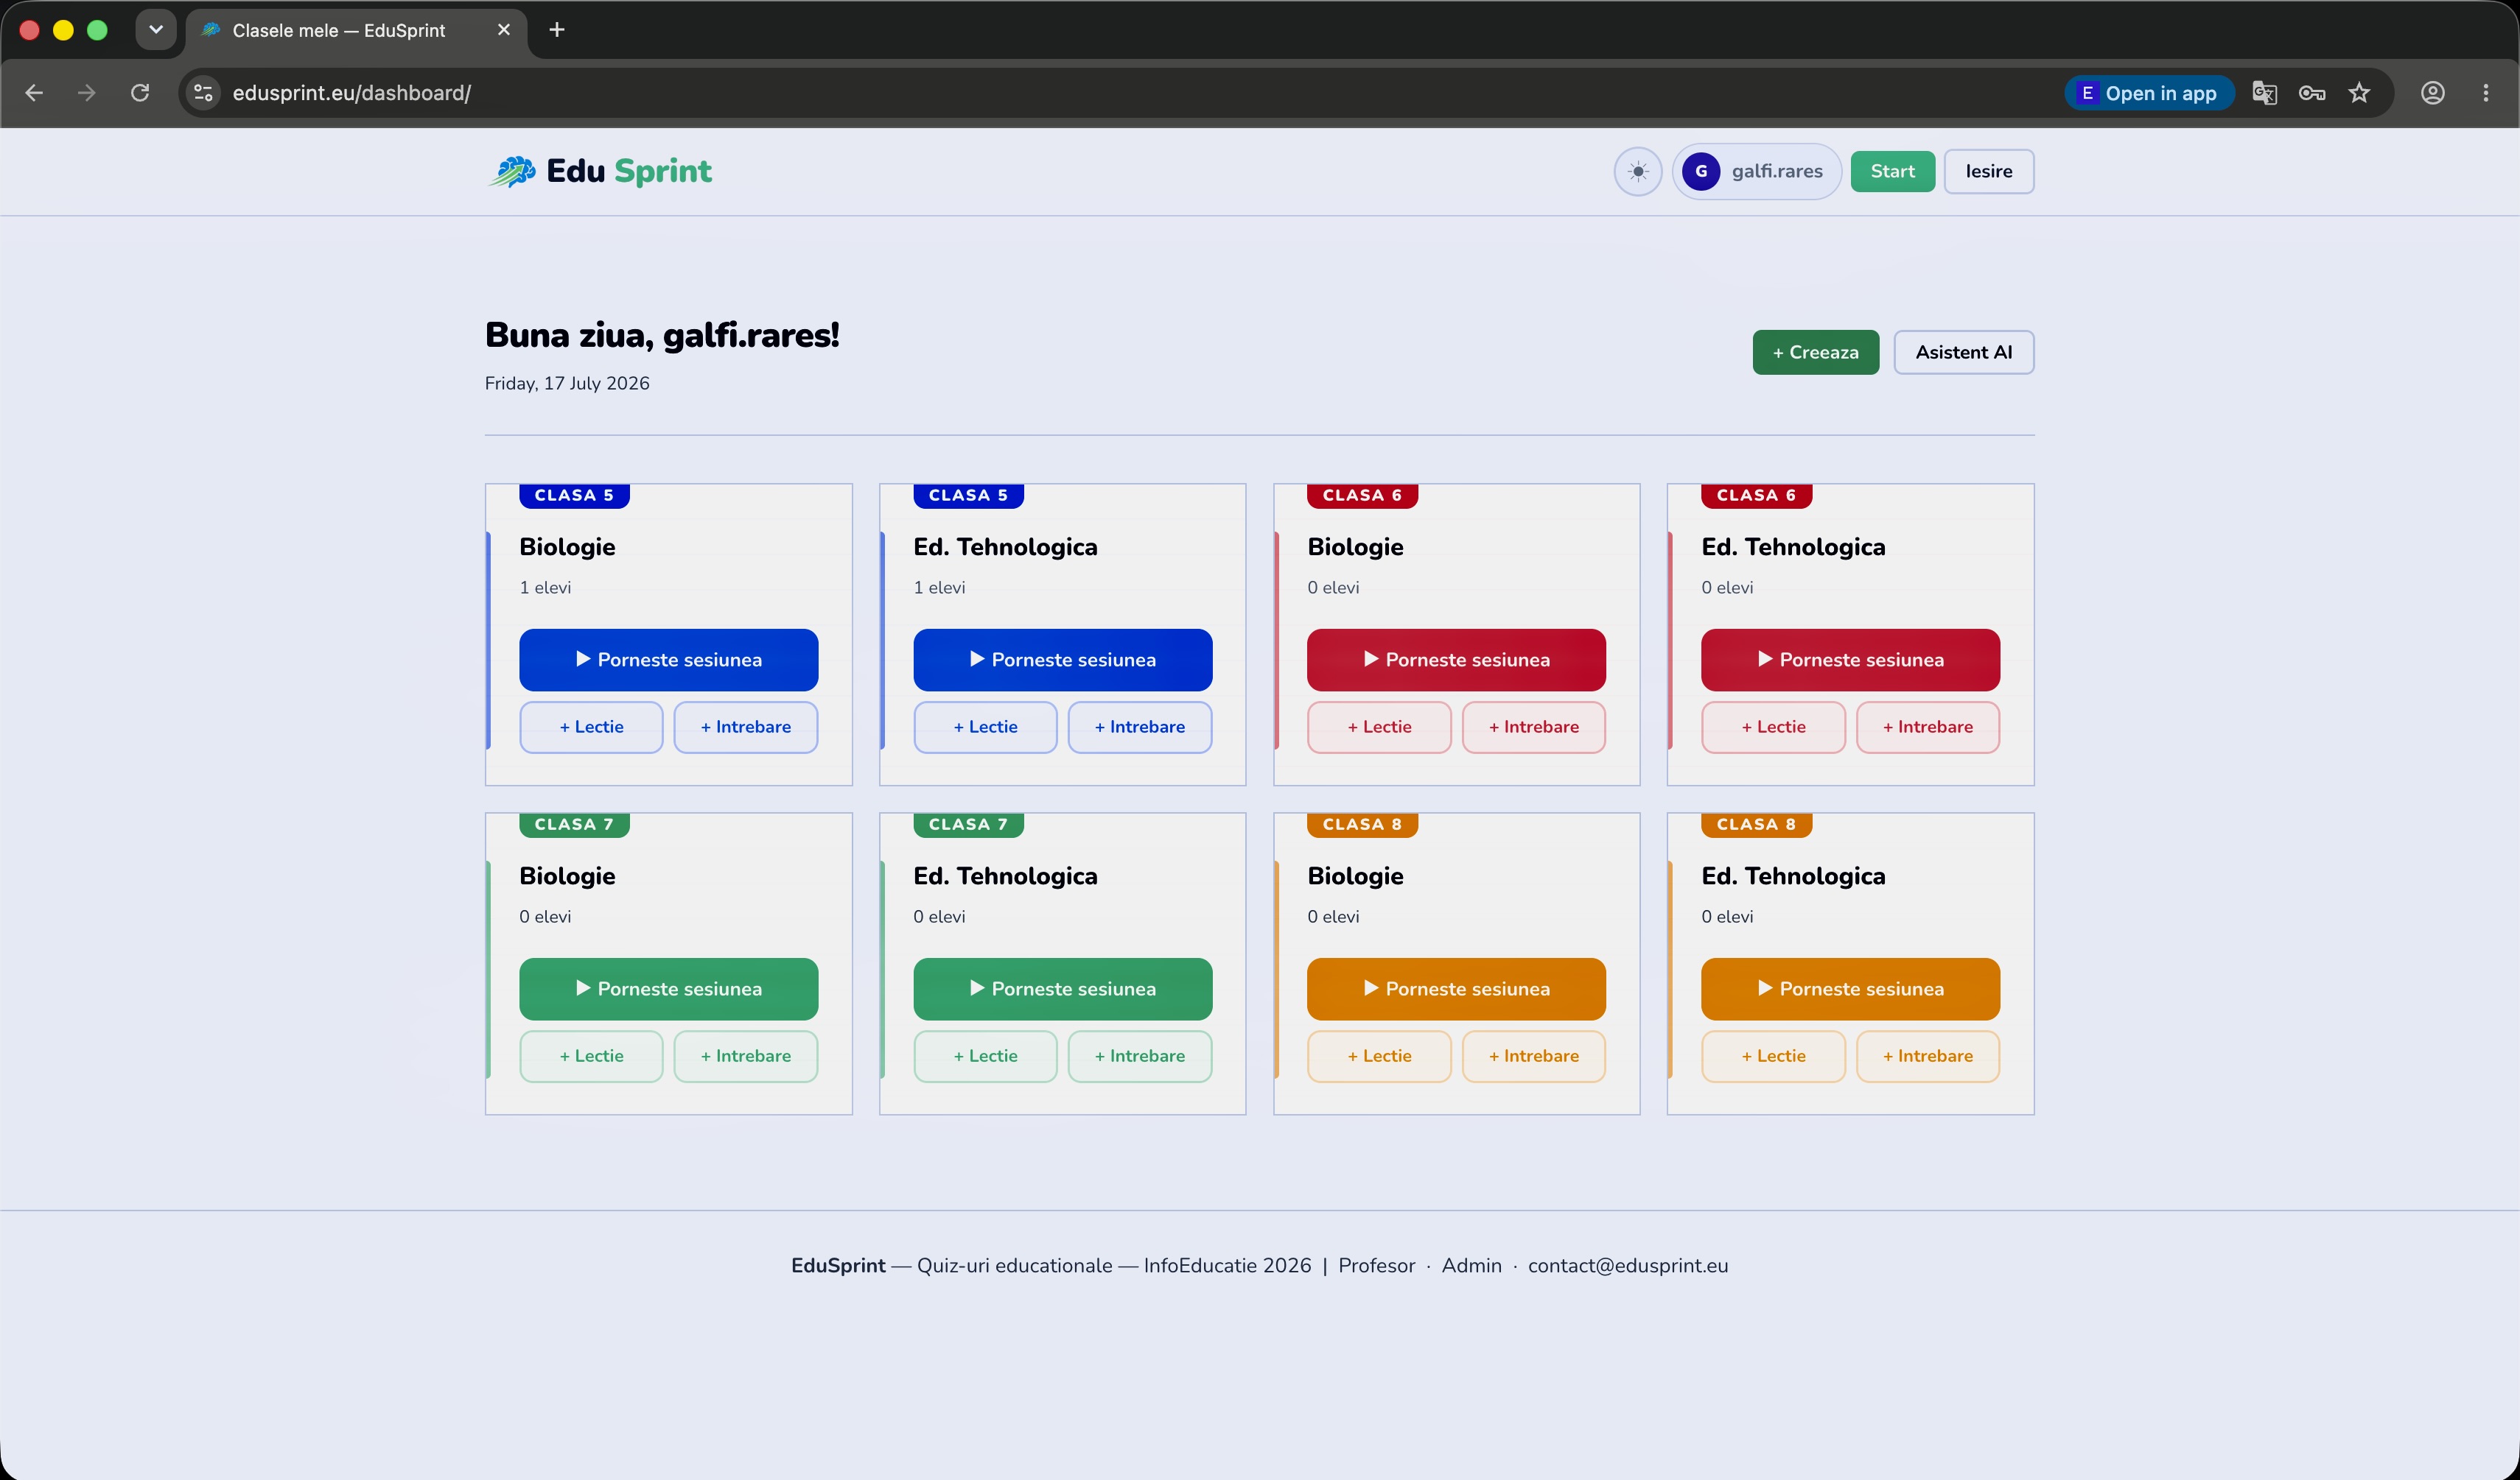Image resolution: width=2520 pixels, height=1480 pixels.
Task: Open the Profesor footer link
Action: pyautogui.click(x=1376, y=1265)
